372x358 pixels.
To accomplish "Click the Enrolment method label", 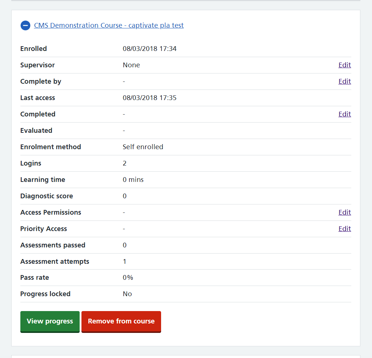I will point(51,147).
